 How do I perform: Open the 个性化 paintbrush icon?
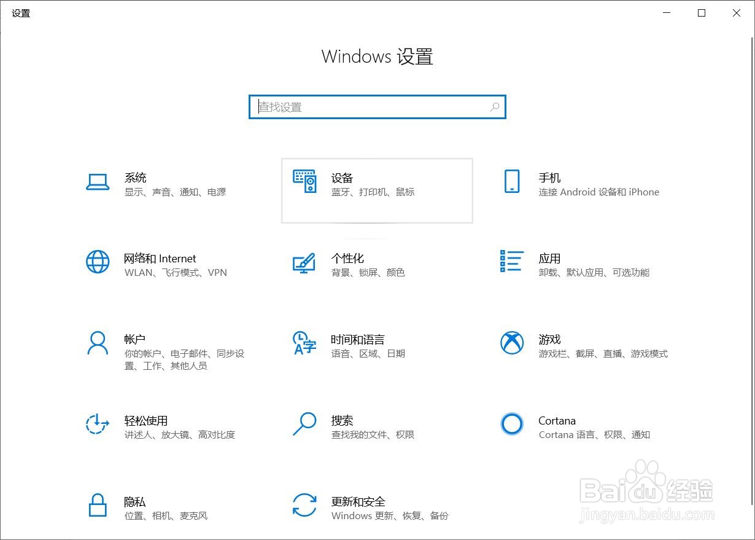click(x=304, y=262)
